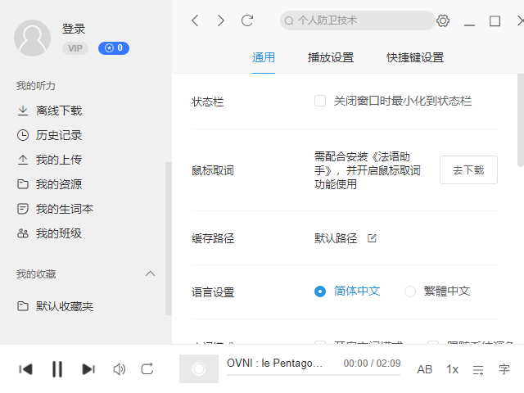Open 离线下载 offline downloads
Image resolution: width=524 pixels, height=393 pixels.
pos(49,111)
